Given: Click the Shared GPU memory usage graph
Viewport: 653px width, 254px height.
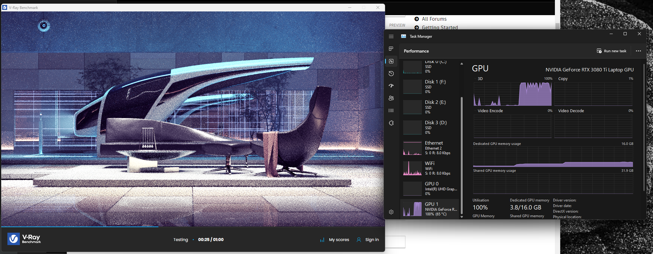Looking at the screenshot, I should click(553, 183).
